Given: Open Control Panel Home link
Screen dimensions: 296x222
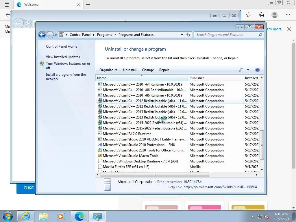Looking at the screenshot, I should tap(62, 47).
